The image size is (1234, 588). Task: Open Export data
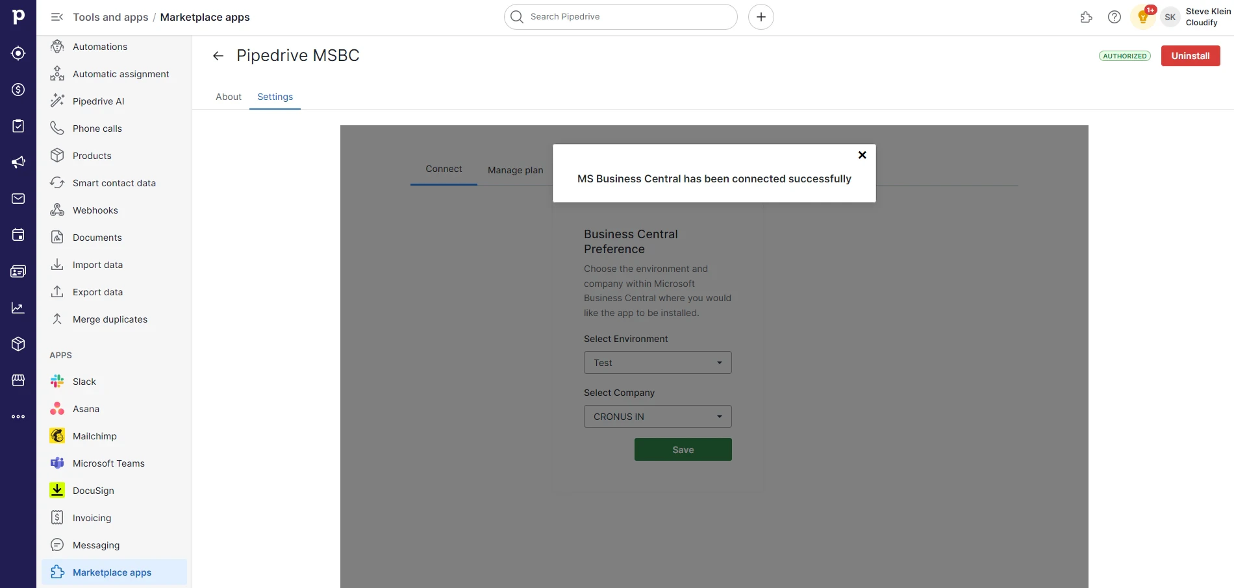tap(114, 292)
